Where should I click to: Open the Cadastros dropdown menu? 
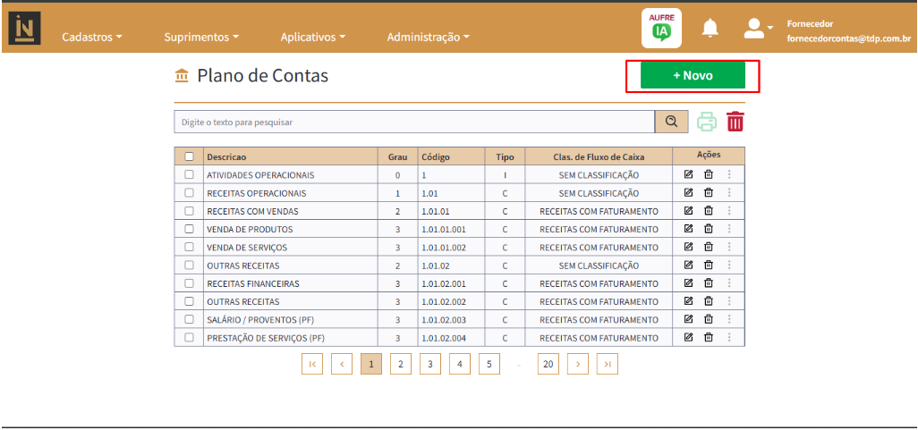click(92, 37)
